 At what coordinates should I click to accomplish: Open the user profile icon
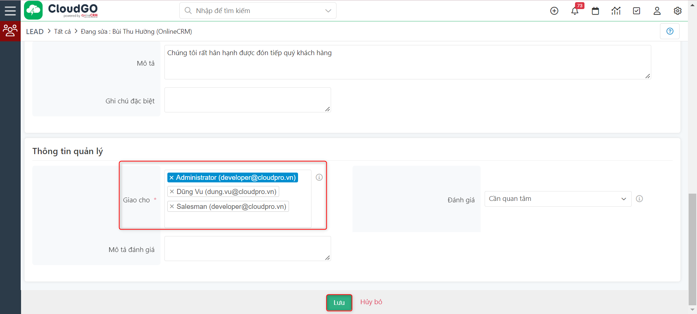point(657,11)
